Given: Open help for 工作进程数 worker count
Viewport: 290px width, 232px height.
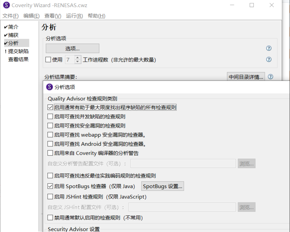Looking at the screenshot, I should click(269, 59).
